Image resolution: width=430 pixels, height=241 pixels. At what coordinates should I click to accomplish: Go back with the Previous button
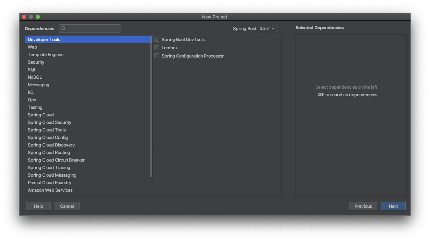363,206
